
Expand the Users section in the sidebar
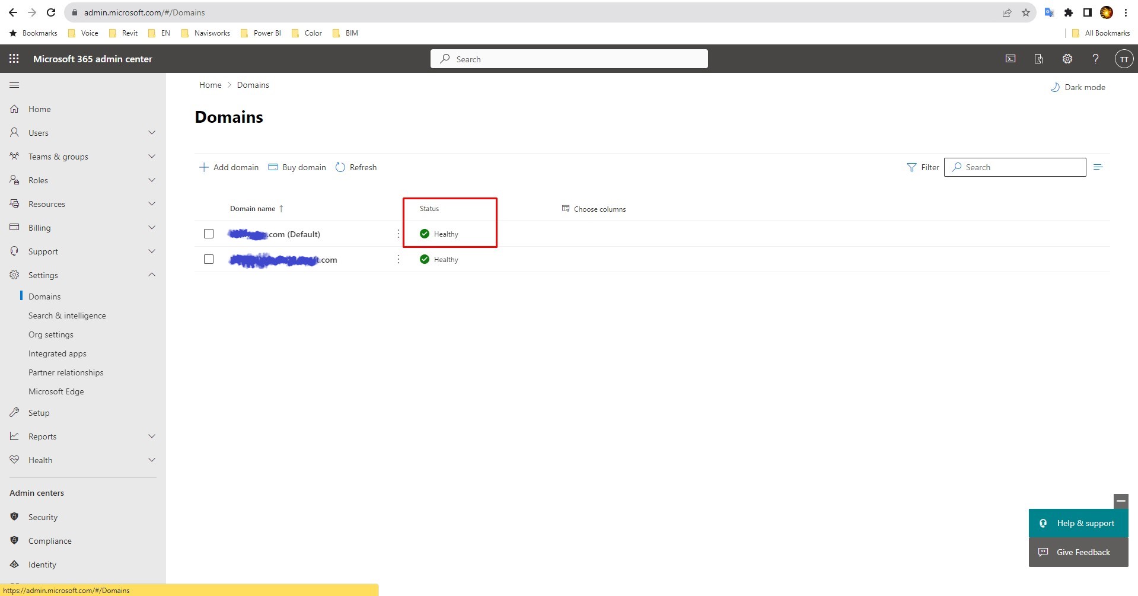[x=152, y=132]
